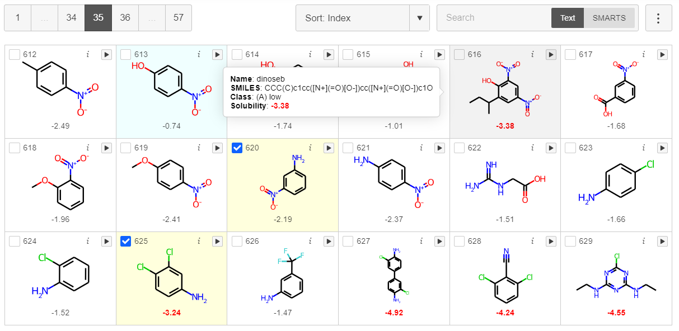Uncheck the checkbox for molecule 620
The image size is (679, 331).
pos(237,148)
